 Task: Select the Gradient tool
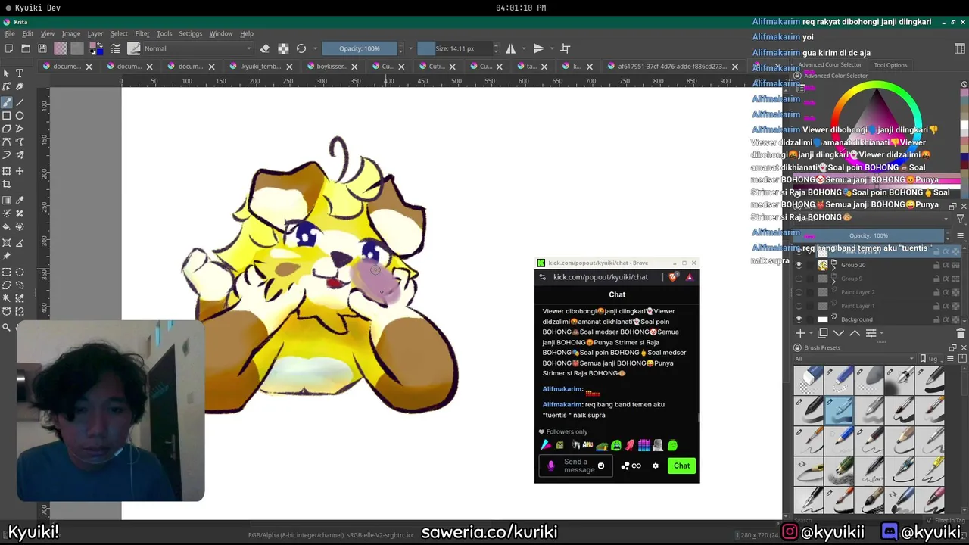click(x=7, y=201)
